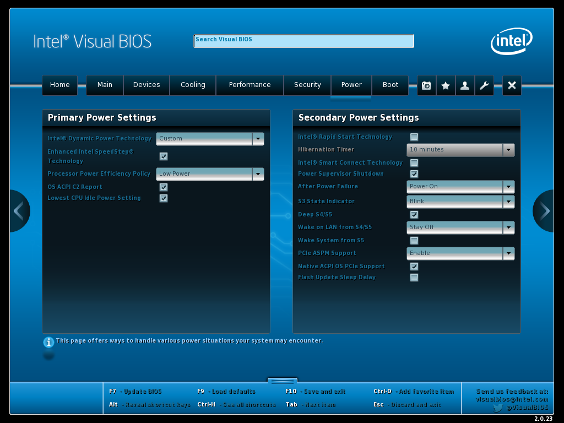Enable Intel Rapid Start Technology checkbox
Image resolution: width=564 pixels, height=423 pixels.
pos(414,137)
